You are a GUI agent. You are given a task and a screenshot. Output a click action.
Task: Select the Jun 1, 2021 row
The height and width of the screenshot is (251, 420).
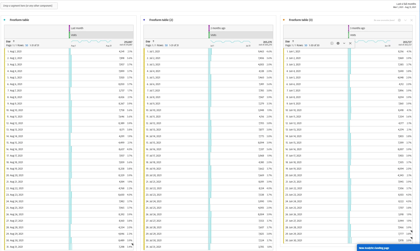click(x=348, y=52)
